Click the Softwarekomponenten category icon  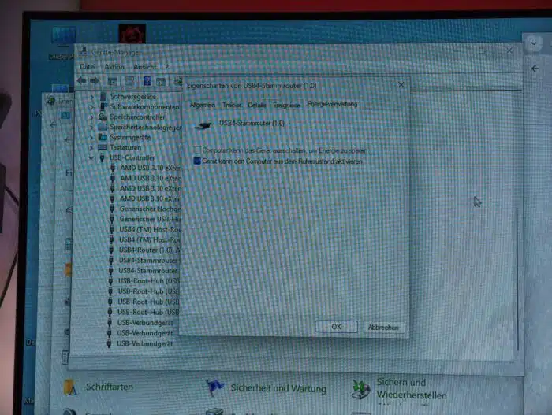click(103, 106)
